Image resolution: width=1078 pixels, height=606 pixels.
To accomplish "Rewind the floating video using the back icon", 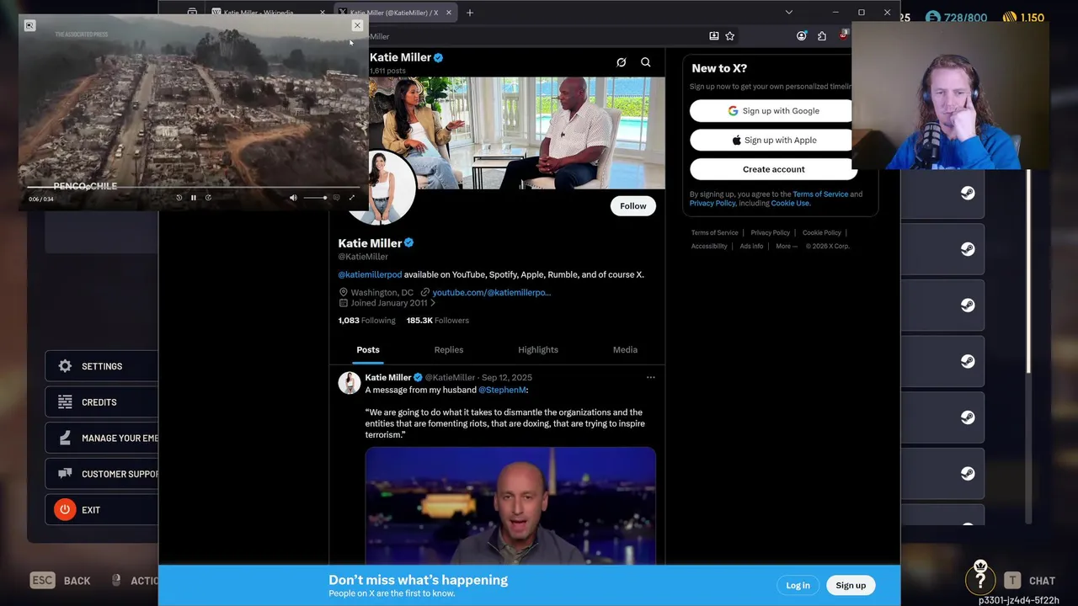I will [179, 198].
